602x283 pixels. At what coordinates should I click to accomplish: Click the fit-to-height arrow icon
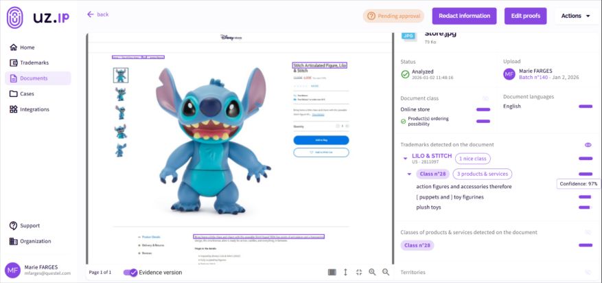[345, 273]
